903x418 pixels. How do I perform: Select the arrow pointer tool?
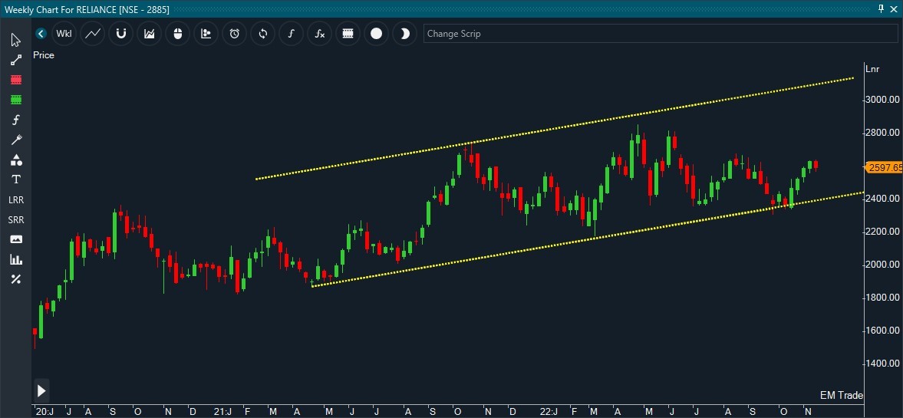(15, 40)
